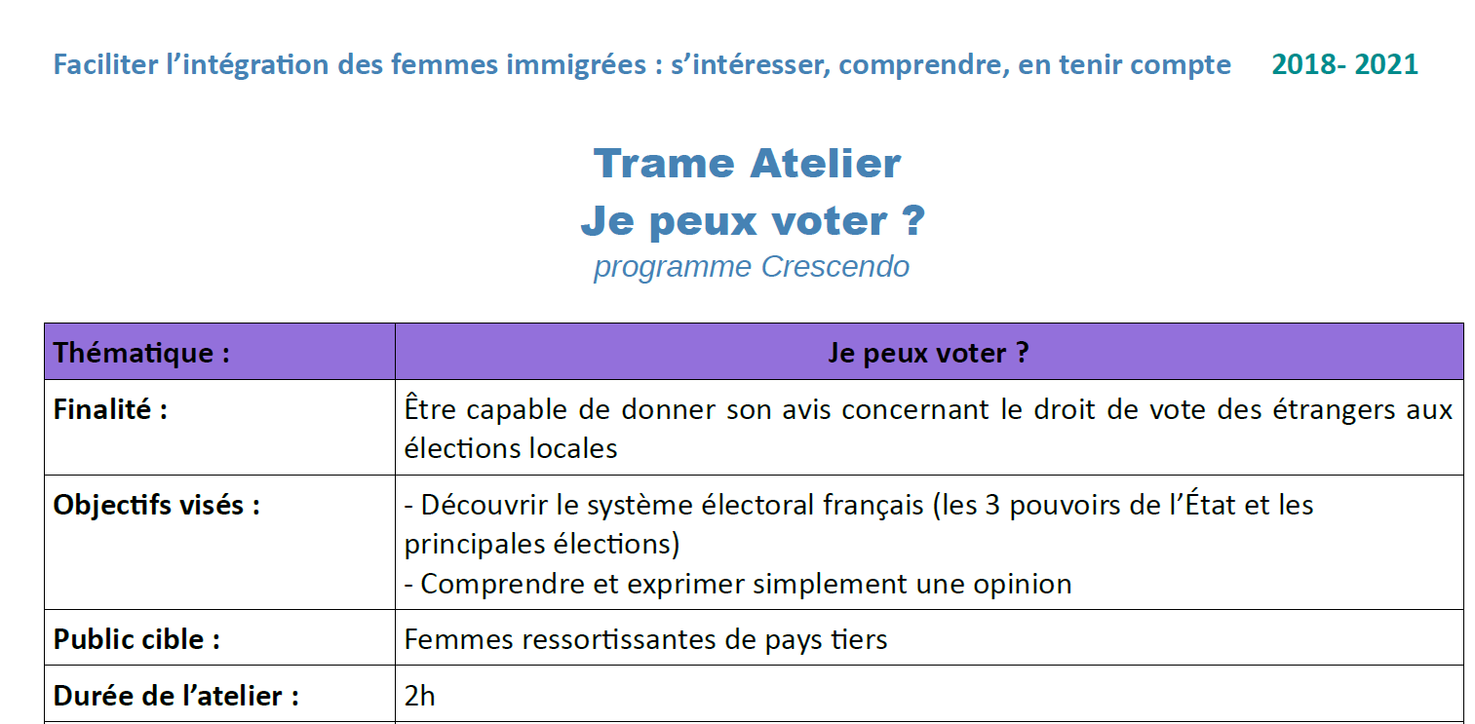Viewport: 1475px width, 724px height.
Task: Click the purple 'Je peux voter ?' table cell
Action: 929,352
